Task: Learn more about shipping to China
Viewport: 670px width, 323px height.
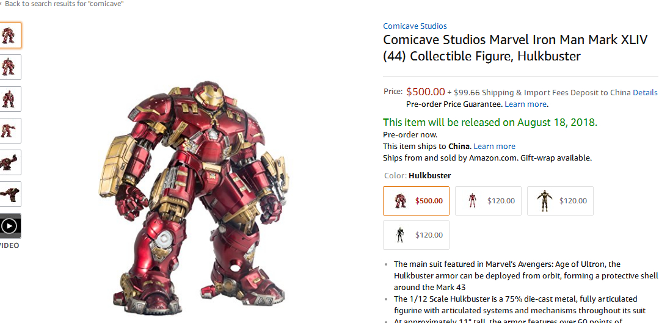Action: tap(494, 147)
